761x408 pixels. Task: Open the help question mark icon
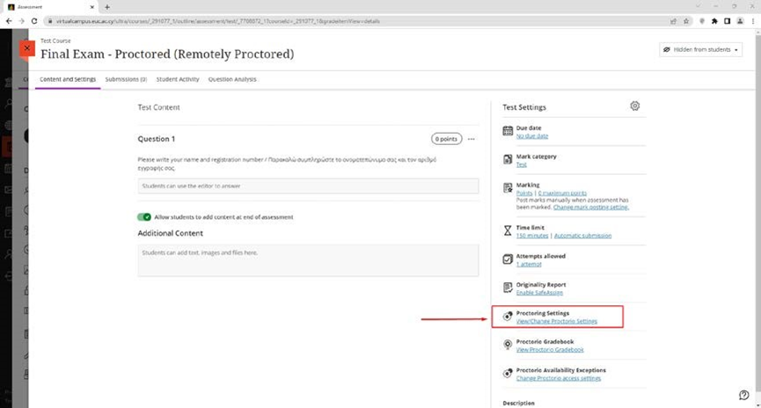click(744, 394)
